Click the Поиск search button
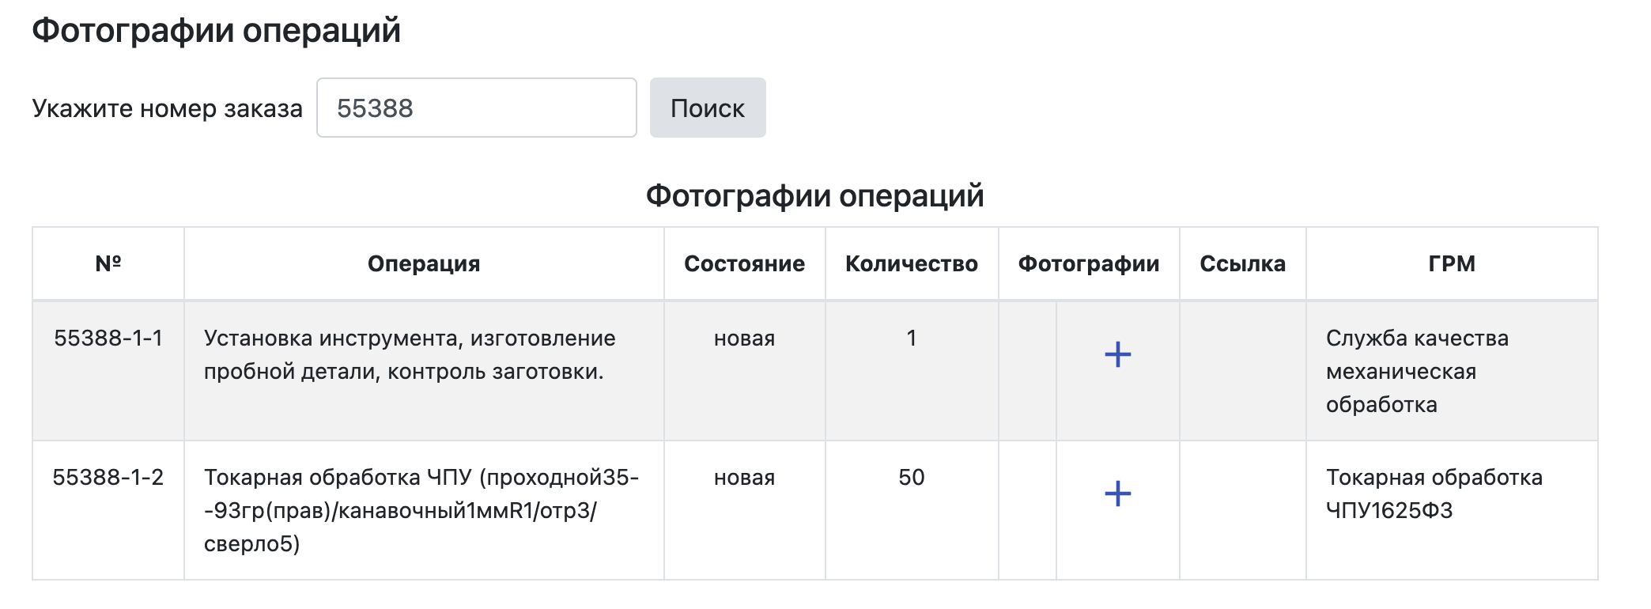This screenshot has width=1651, height=609. pos(708,108)
